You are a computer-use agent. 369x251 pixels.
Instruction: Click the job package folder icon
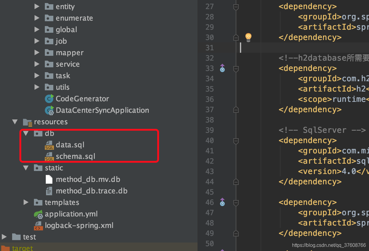pos(49,41)
